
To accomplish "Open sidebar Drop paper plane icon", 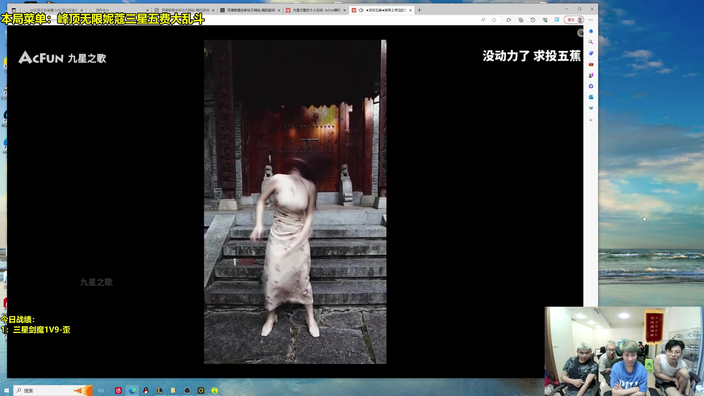I will click(591, 108).
